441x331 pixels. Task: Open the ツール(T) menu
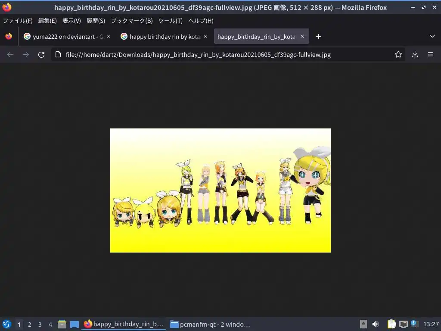tap(171, 21)
